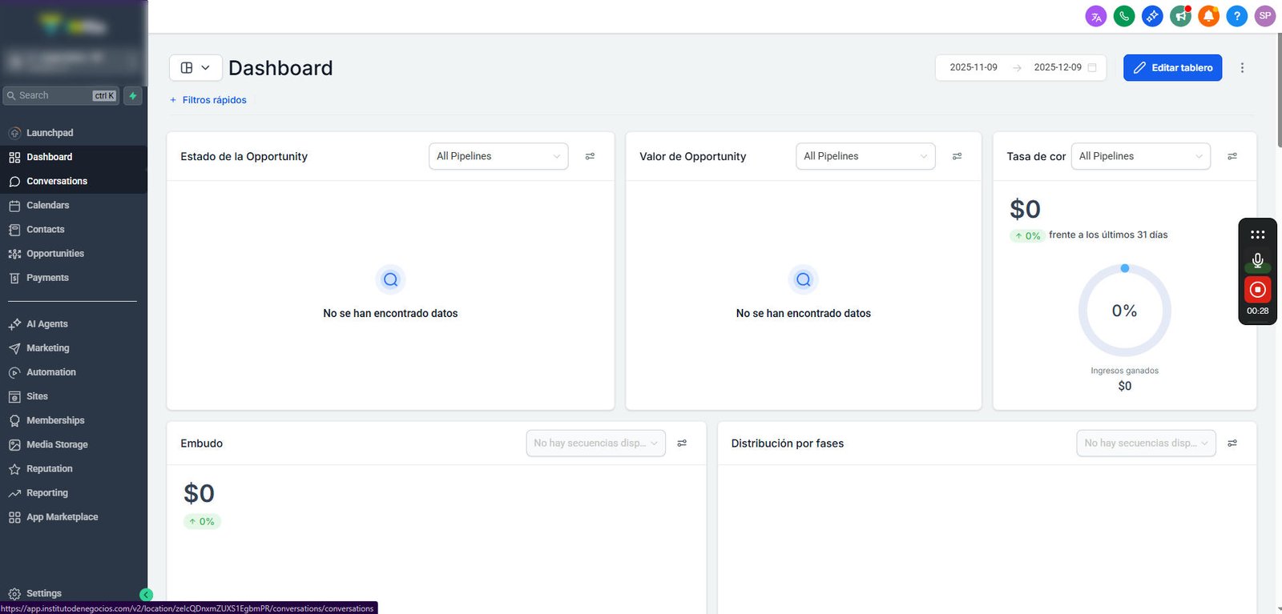Open settings icon of the Embudo widget

tap(682, 443)
